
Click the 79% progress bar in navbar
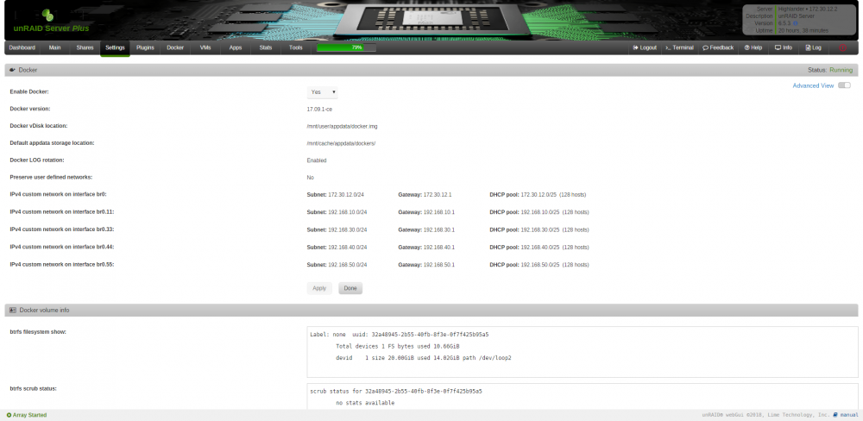pyautogui.click(x=347, y=47)
